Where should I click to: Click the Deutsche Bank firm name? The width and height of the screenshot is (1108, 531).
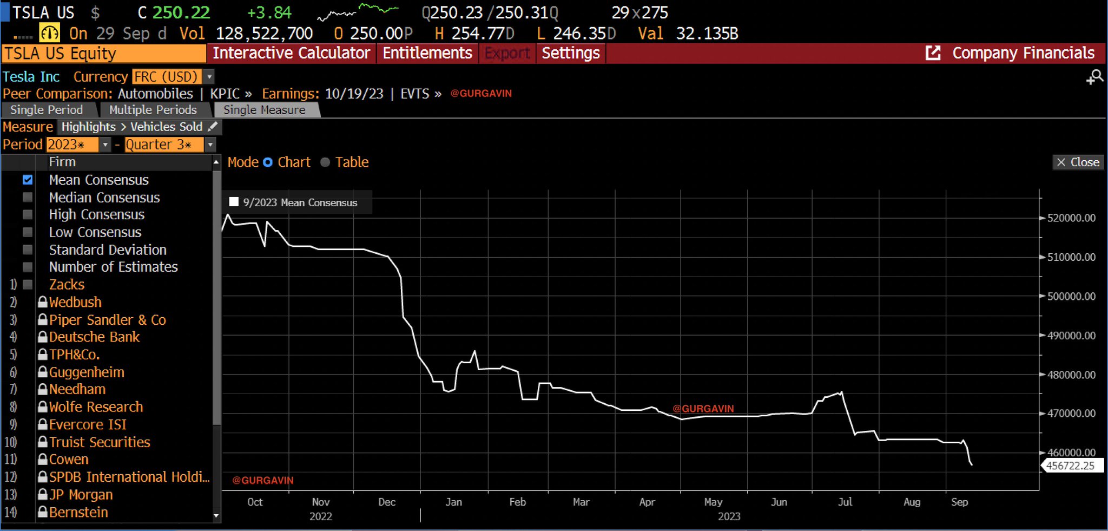[x=94, y=337]
